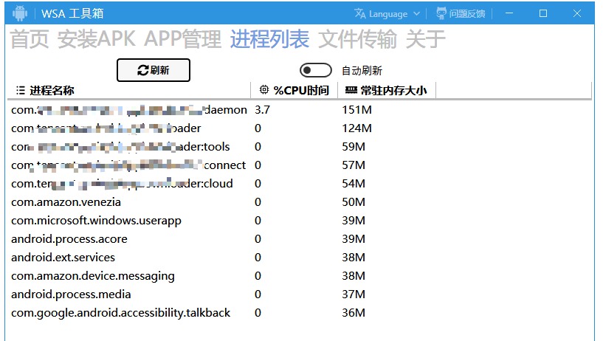The height and width of the screenshot is (341, 603).
Task: Select the com.amazon.venezia process row
Action: click(300, 202)
